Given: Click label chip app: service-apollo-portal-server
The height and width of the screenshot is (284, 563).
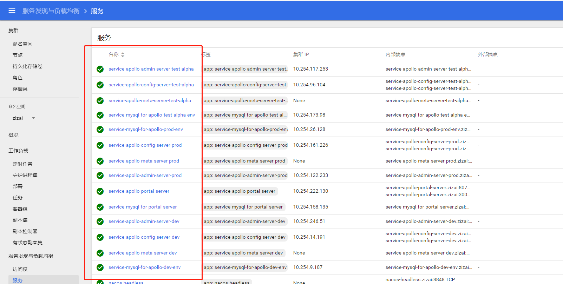Looking at the screenshot, I should [x=240, y=191].
